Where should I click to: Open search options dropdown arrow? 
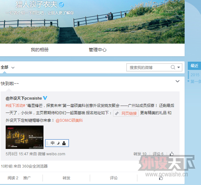179,67
